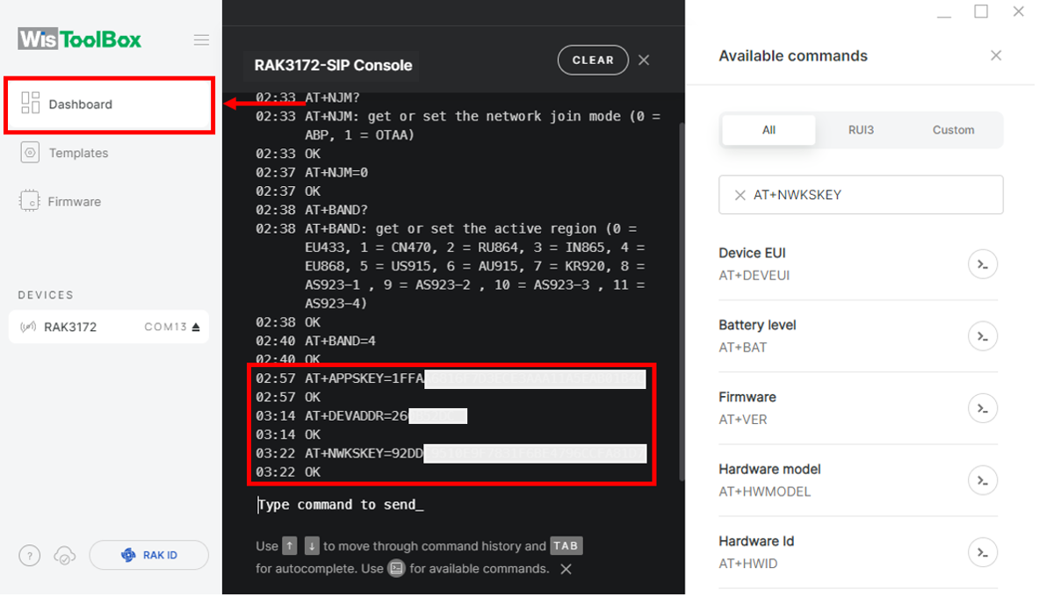
Task: Click the Templates icon in sidebar
Action: coord(30,153)
